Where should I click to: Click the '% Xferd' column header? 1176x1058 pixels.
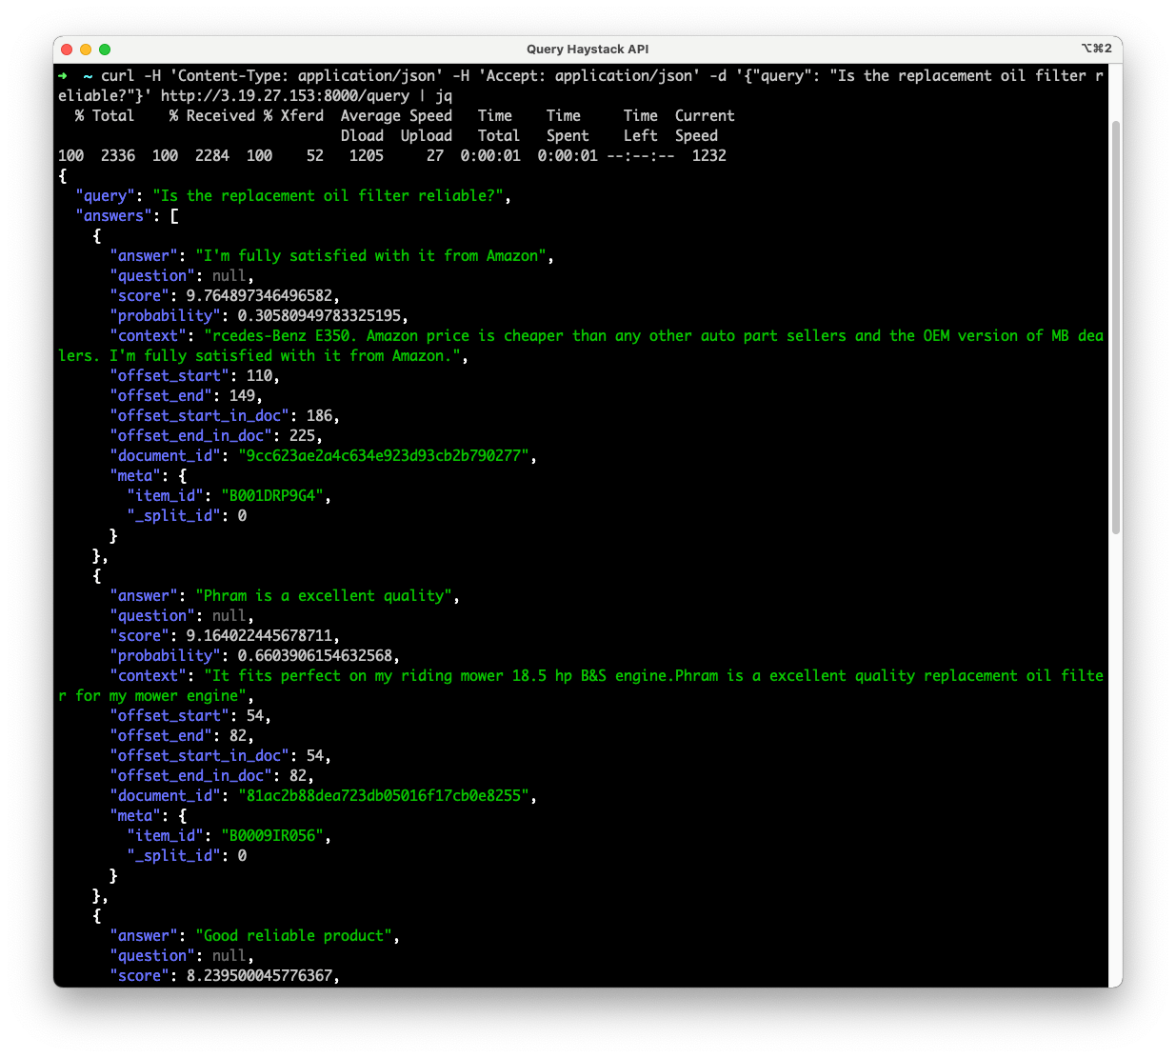(x=293, y=116)
